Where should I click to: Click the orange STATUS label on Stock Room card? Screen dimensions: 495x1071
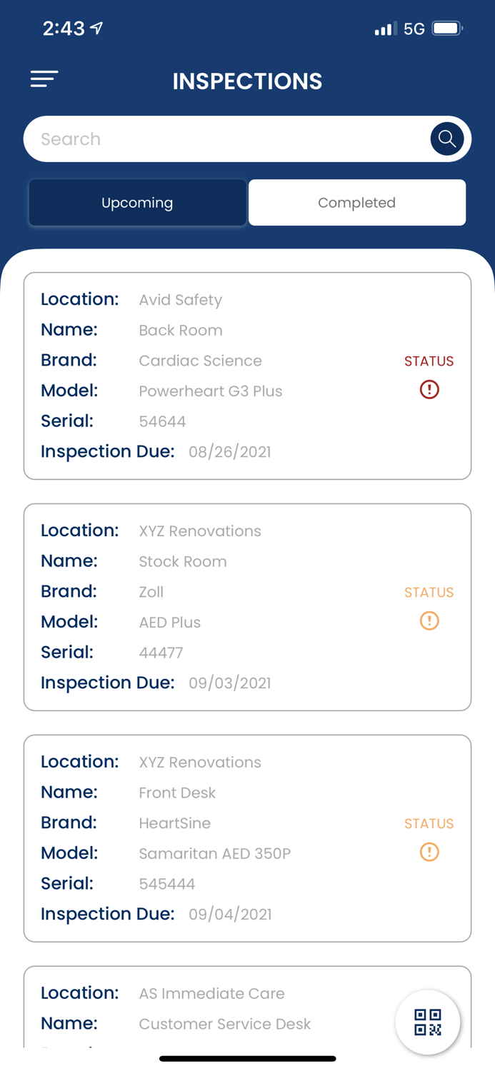[429, 592]
